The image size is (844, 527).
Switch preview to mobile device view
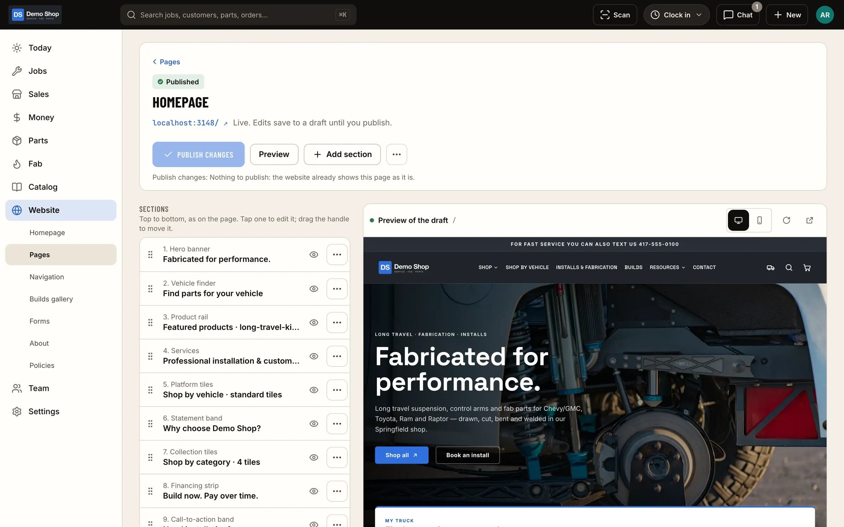point(760,220)
